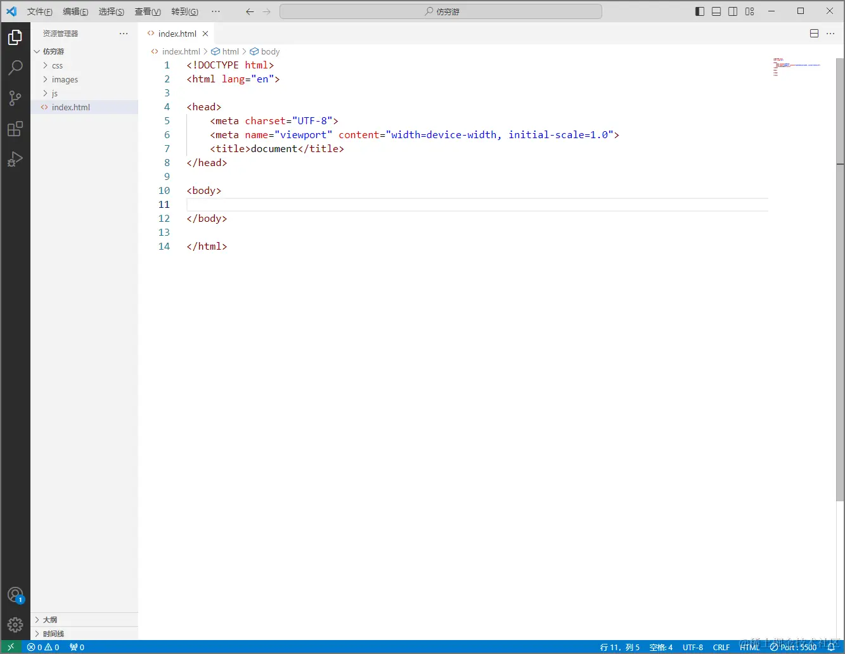The image size is (845, 654).
Task: Click the <!DOCTYPE html> code line
Action: tap(230, 65)
